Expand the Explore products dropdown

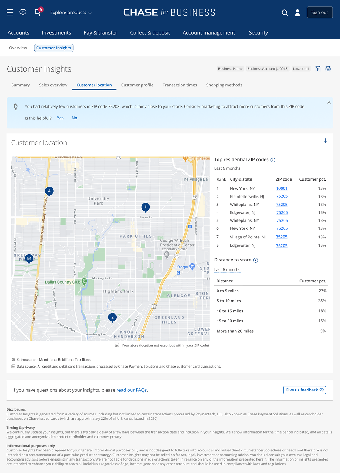click(71, 12)
